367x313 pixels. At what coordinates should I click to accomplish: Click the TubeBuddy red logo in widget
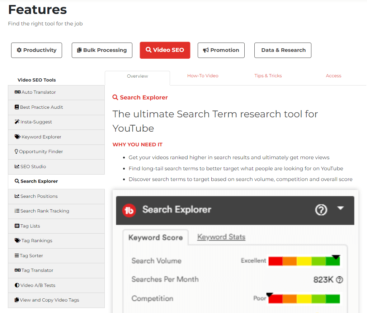(129, 211)
